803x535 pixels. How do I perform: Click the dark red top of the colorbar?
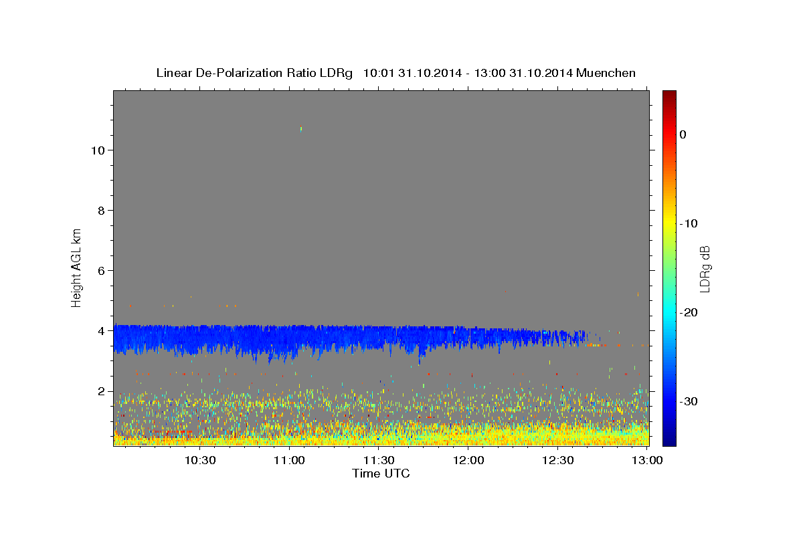pyautogui.click(x=669, y=95)
